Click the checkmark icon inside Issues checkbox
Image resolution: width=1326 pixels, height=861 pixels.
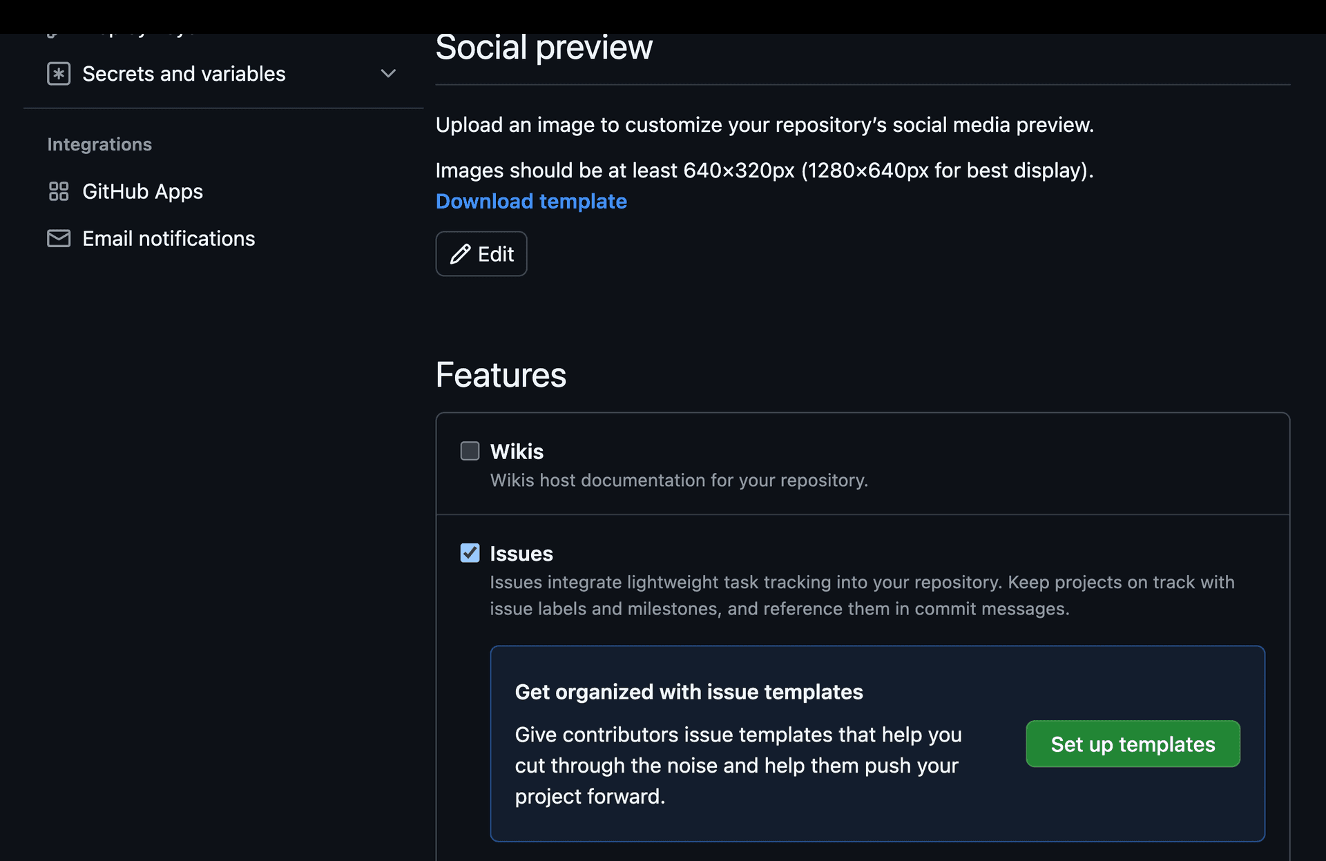pos(470,553)
